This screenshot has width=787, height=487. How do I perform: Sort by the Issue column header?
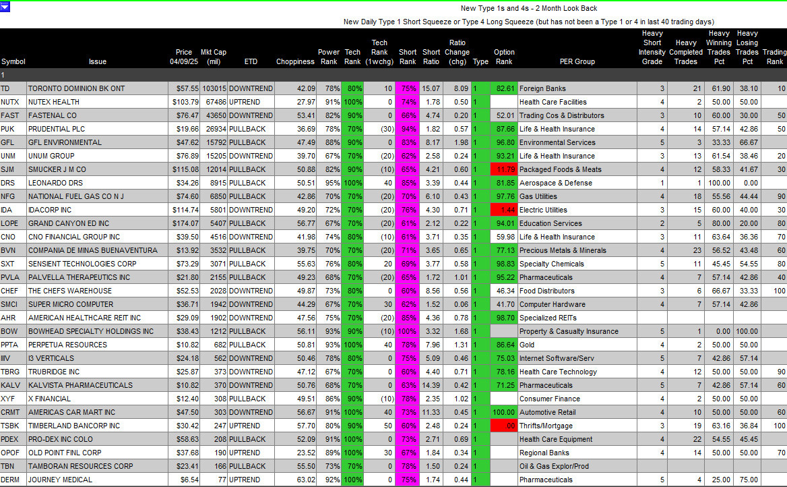(x=98, y=61)
